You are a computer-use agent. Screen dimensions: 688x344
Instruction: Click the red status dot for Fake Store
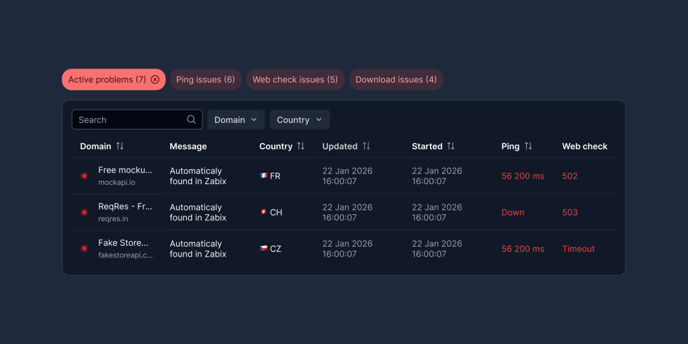tap(84, 249)
